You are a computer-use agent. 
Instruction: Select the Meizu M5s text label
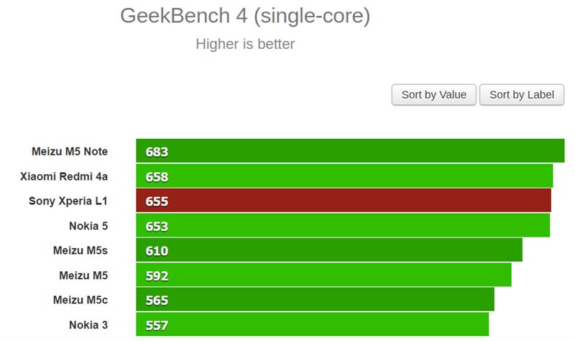click(80, 250)
